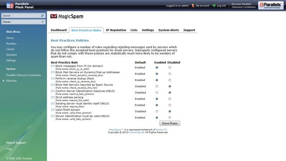This screenshot has width=286, height=161.
Task: Open the Clients dropdown in sidebar
Action: point(23,22)
